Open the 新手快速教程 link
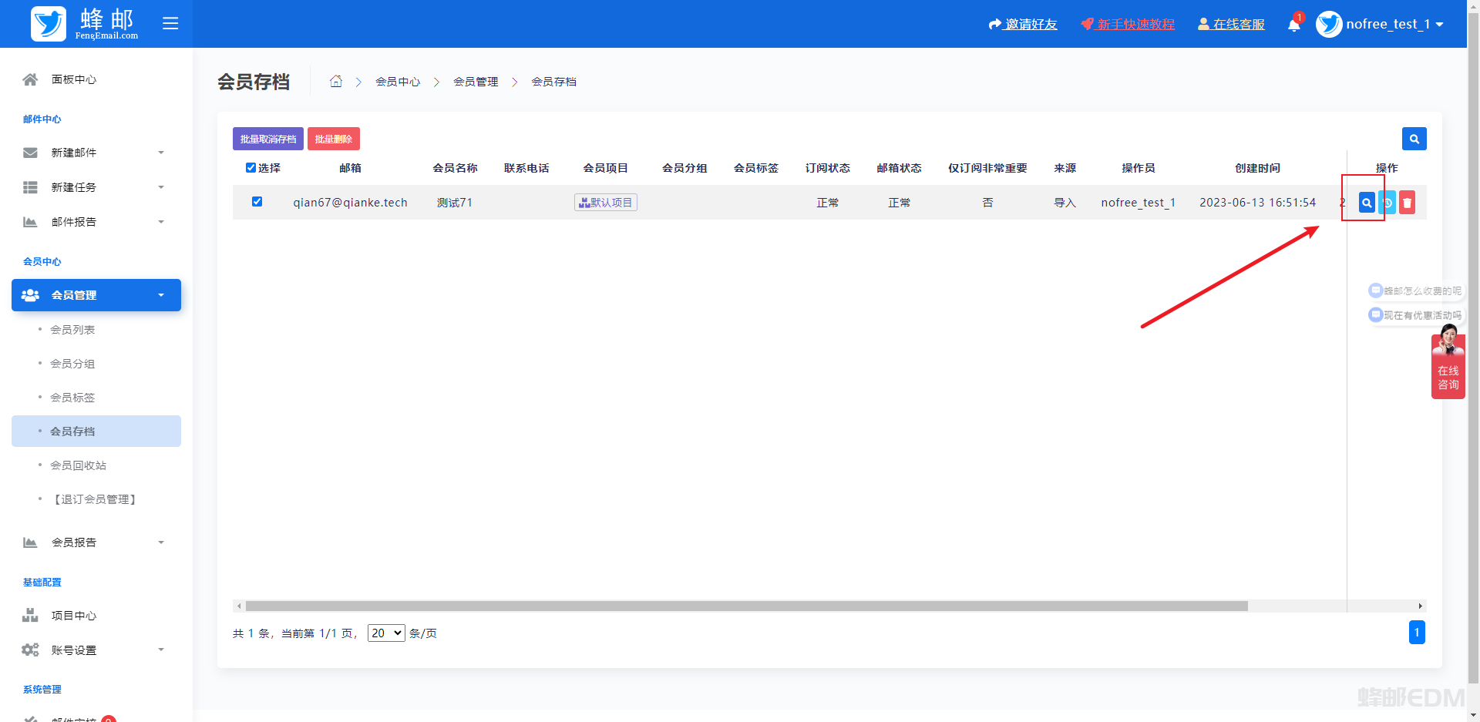This screenshot has width=1480, height=722. 1128,25
